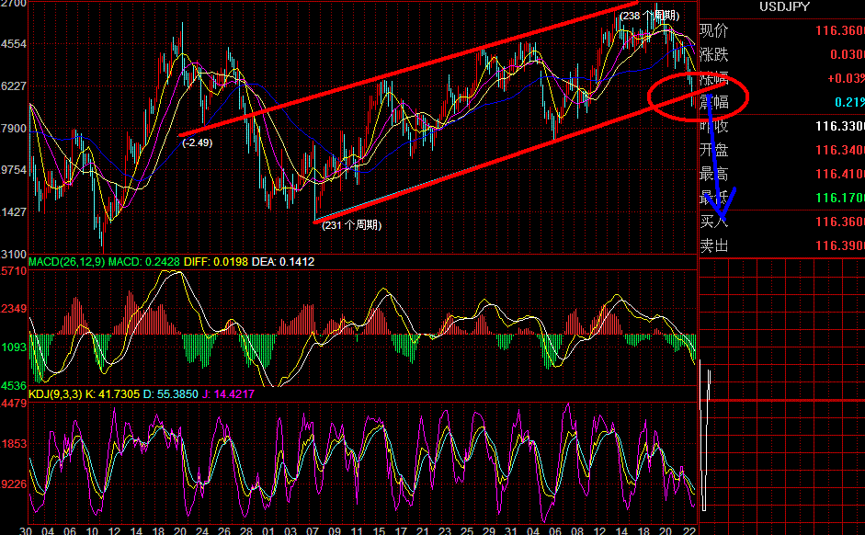This screenshot has width=865, height=535.
Task: Select the 0.21% amplitude value
Action: coord(849,103)
